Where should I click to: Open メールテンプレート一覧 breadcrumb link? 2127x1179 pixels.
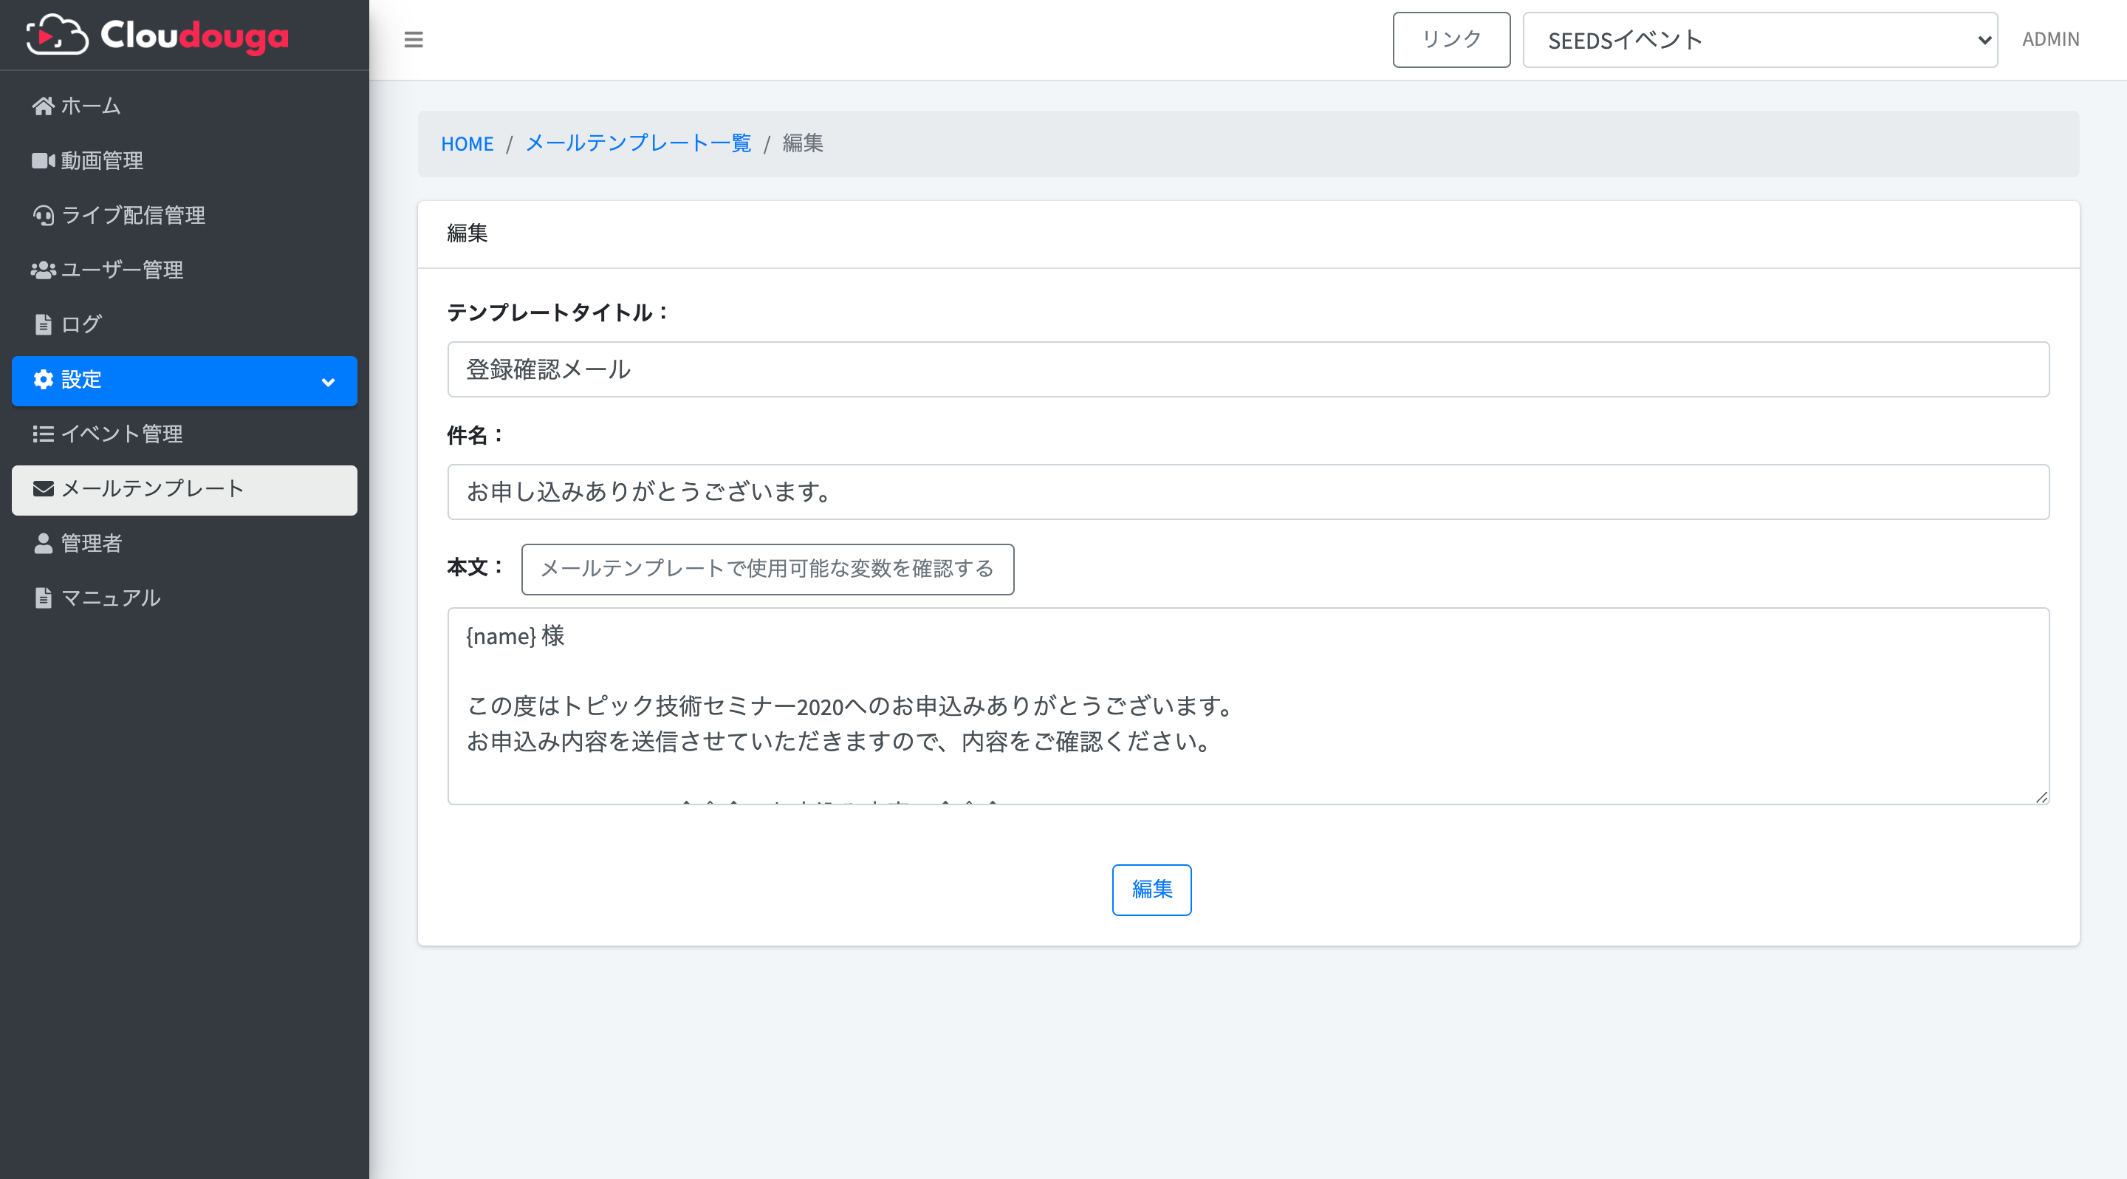[x=637, y=143]
